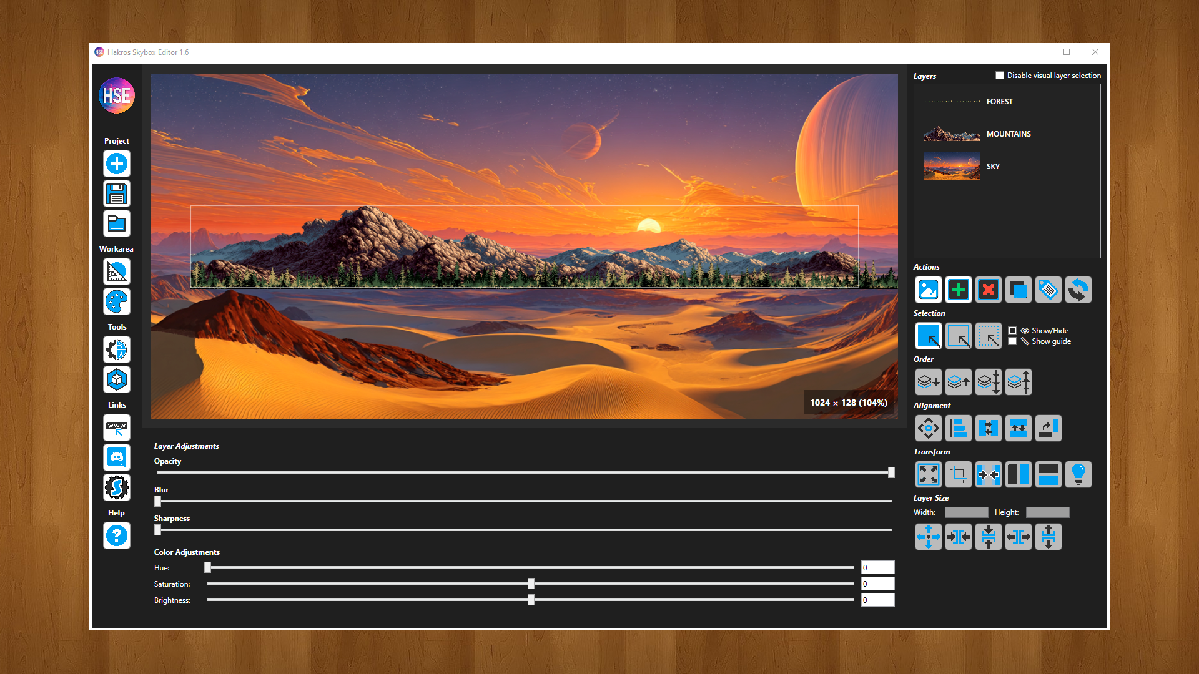1199x674 pixels.
Task: Select the MOUNTAINS layer in list
Action: tap(1008, 134)
